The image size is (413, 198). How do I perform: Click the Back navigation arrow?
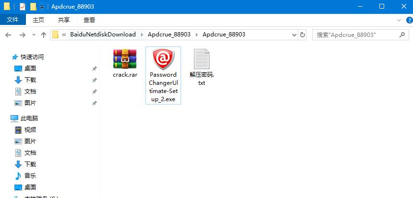[9, 35]
